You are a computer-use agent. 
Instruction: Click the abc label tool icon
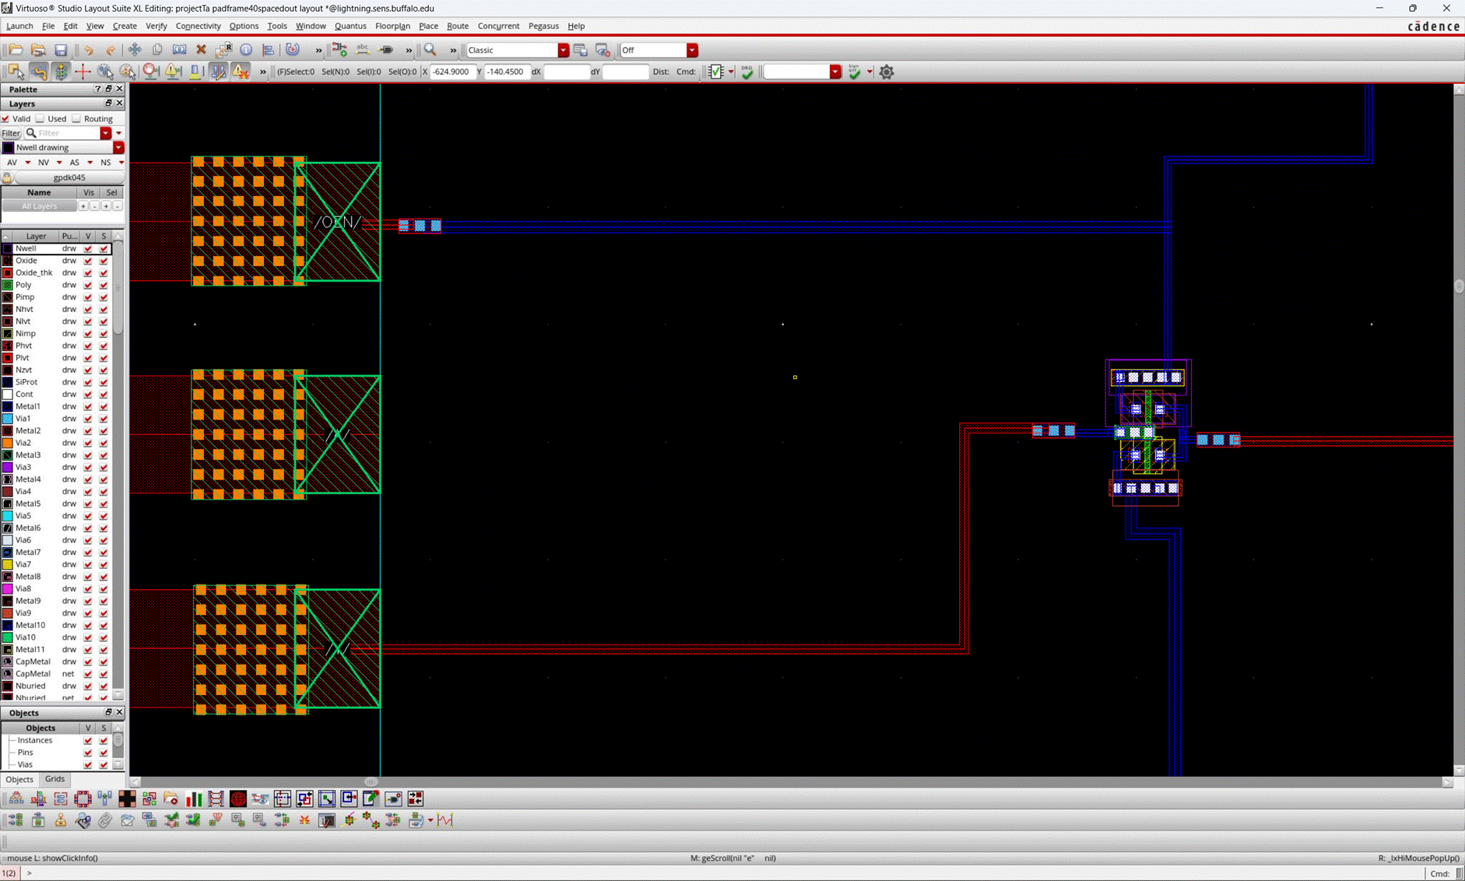pyautogui.click(x=363, y=48)
